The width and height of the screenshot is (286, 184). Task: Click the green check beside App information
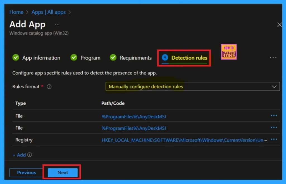[x=16, y=57]
